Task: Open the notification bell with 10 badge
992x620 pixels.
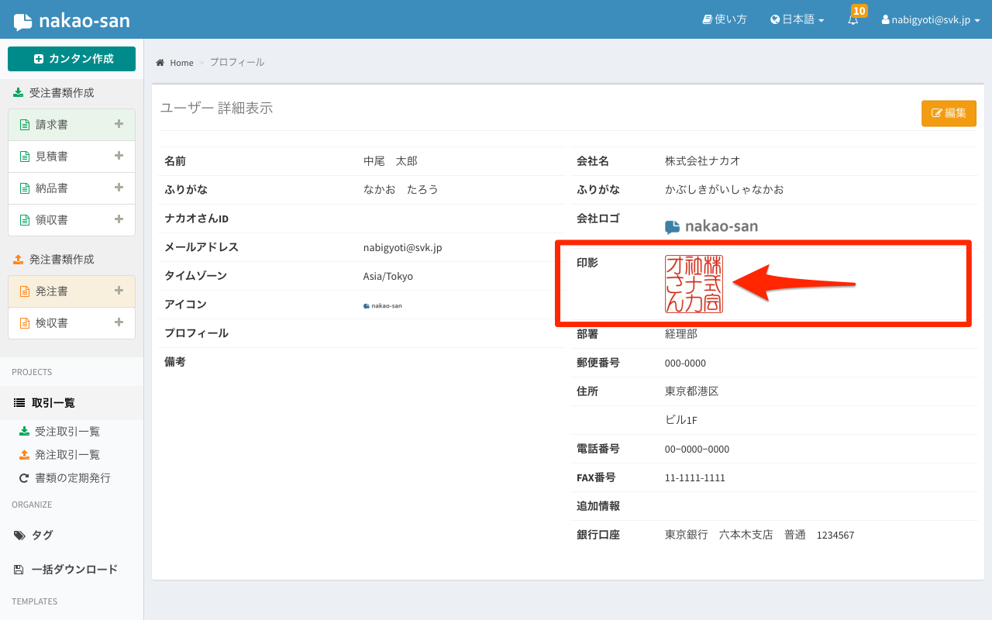Action: click(854, 19)
